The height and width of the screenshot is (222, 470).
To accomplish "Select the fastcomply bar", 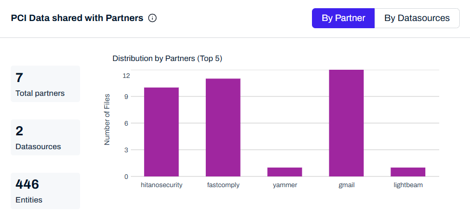I will (223, 127).
